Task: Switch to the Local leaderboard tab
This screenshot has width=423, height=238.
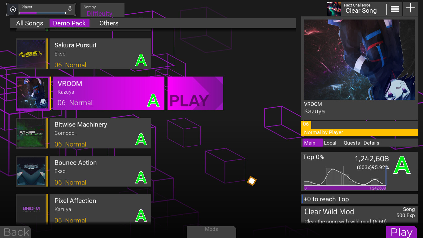Action: click(330, 143)
